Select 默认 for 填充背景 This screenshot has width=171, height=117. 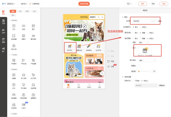point(133,38)
